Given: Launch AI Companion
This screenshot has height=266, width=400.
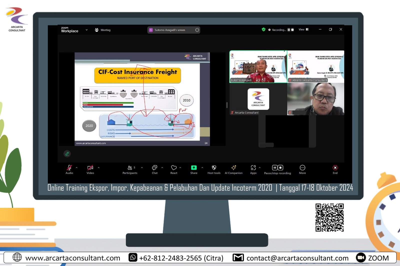Looking at the screenshot, I should [x=233, y=168].
